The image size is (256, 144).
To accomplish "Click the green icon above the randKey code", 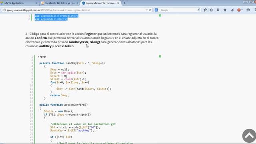I will click(160, 56).
